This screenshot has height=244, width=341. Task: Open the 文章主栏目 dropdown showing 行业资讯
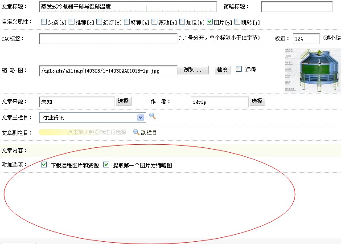coord(93,118)
